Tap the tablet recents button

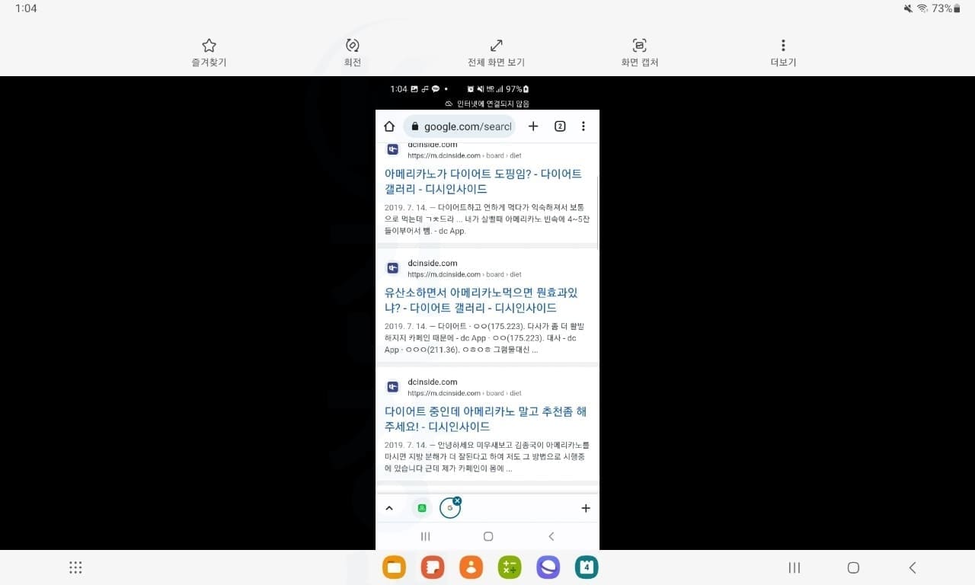794,567
